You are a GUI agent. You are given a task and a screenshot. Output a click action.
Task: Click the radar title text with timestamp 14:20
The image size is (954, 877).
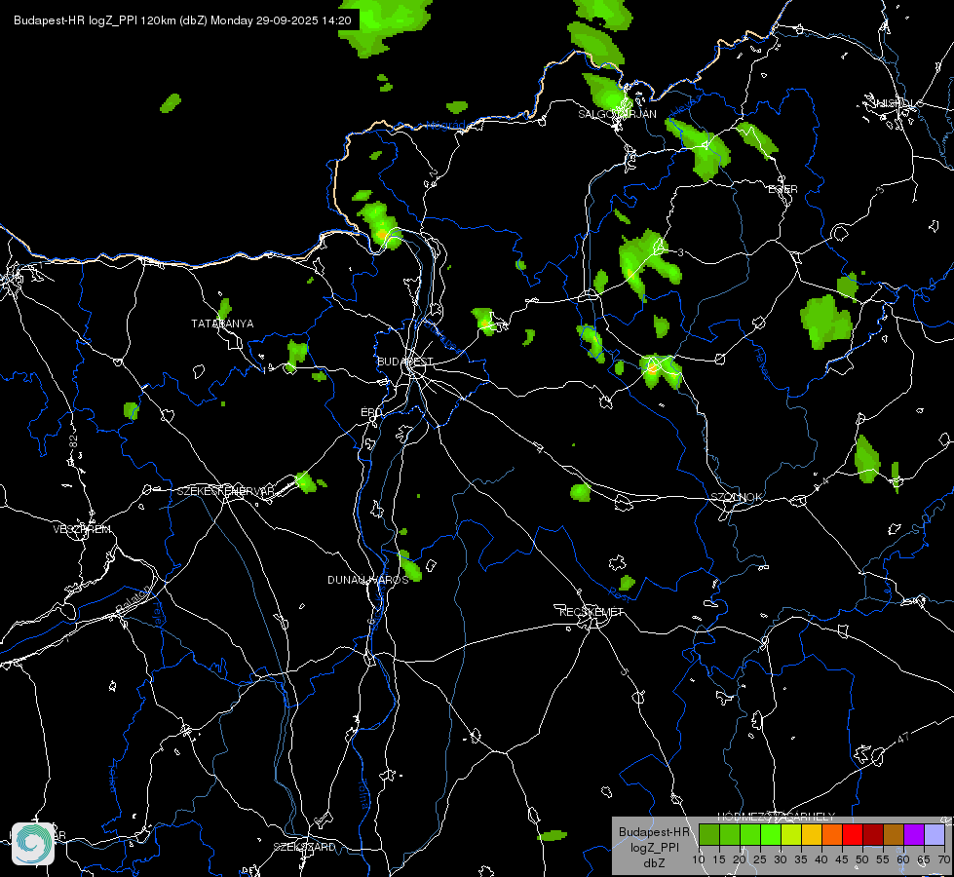point(182,20)
